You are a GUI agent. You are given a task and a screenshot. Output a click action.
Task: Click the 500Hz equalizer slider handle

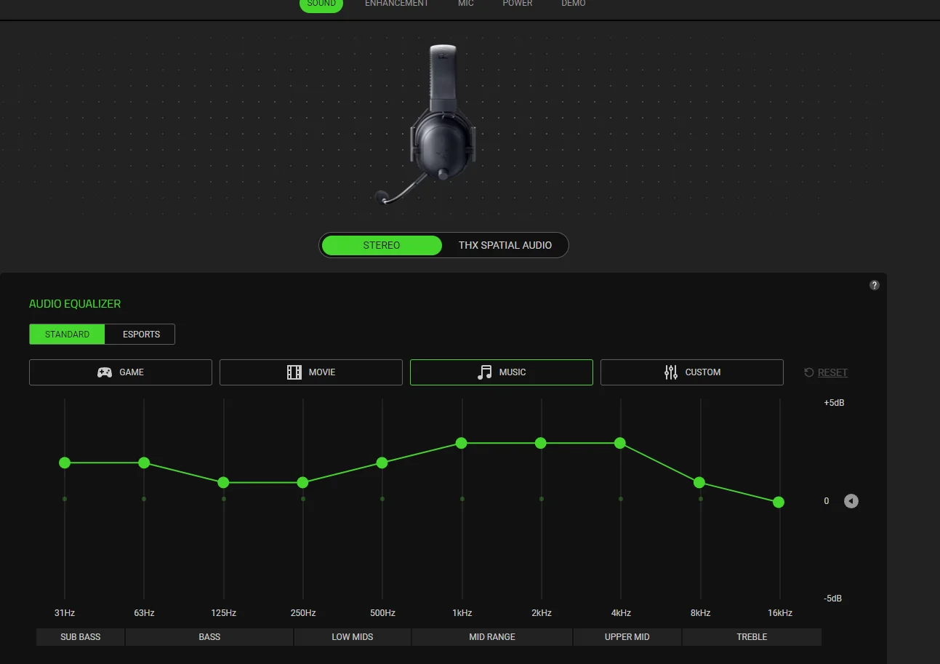382,463
